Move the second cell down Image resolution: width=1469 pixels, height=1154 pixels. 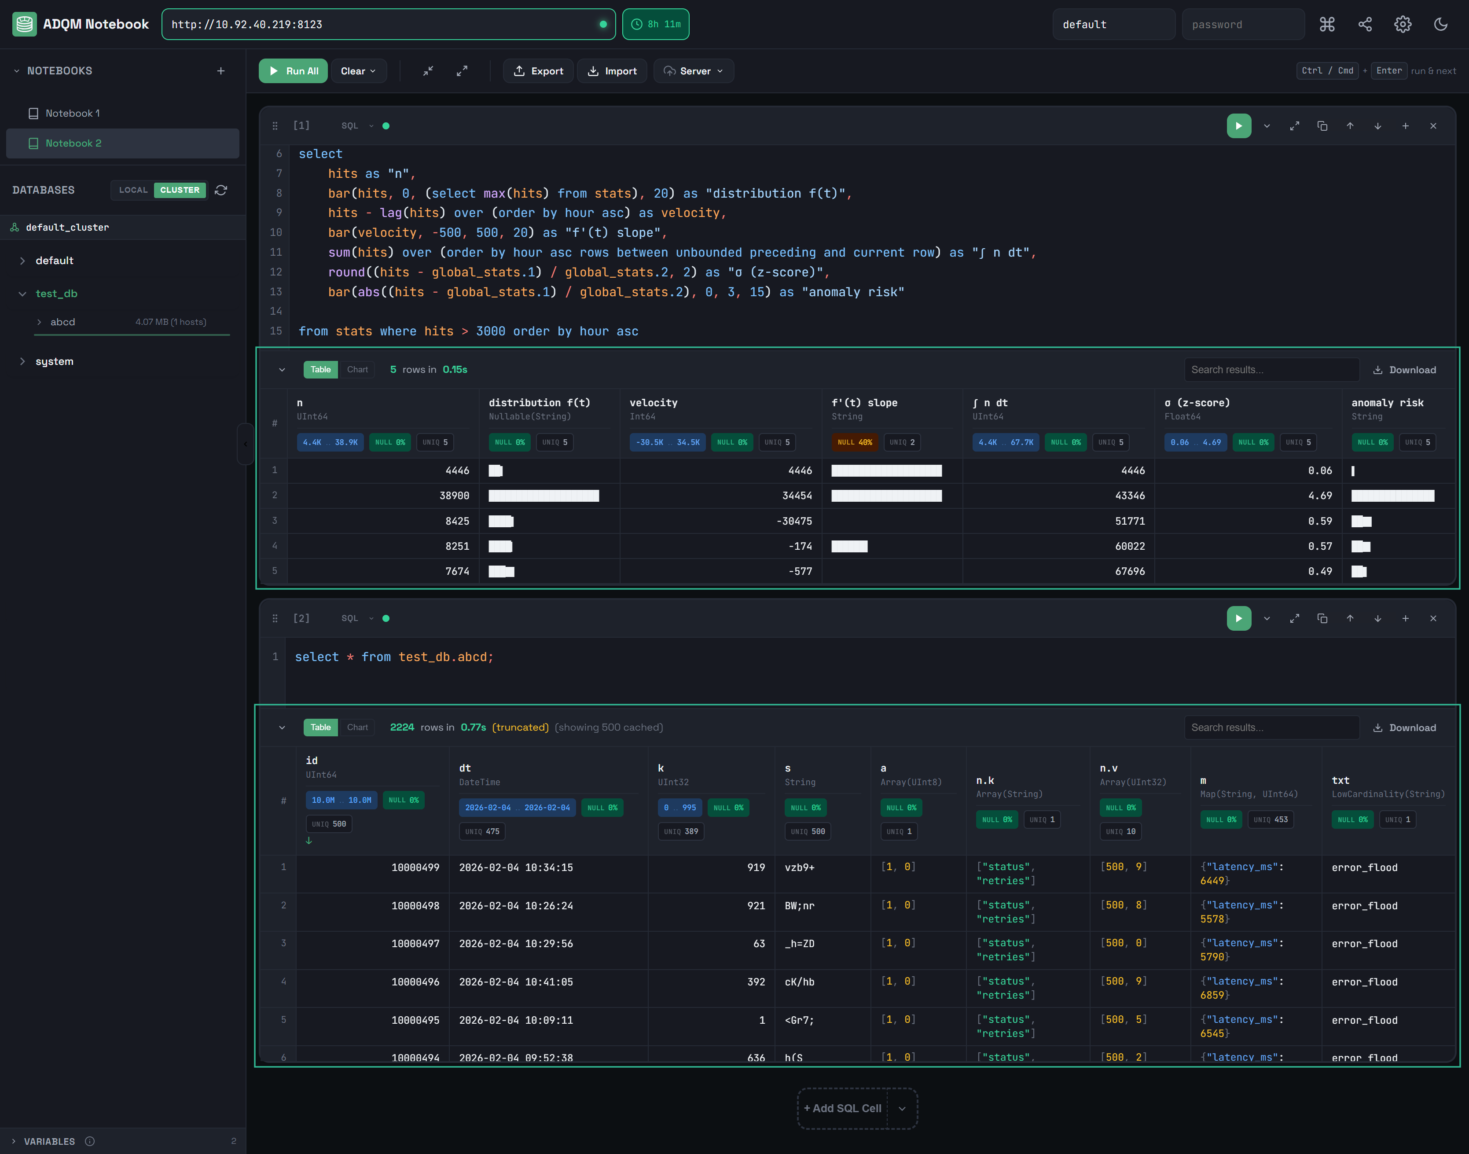pyautogui.click(x=1378, y=618)
